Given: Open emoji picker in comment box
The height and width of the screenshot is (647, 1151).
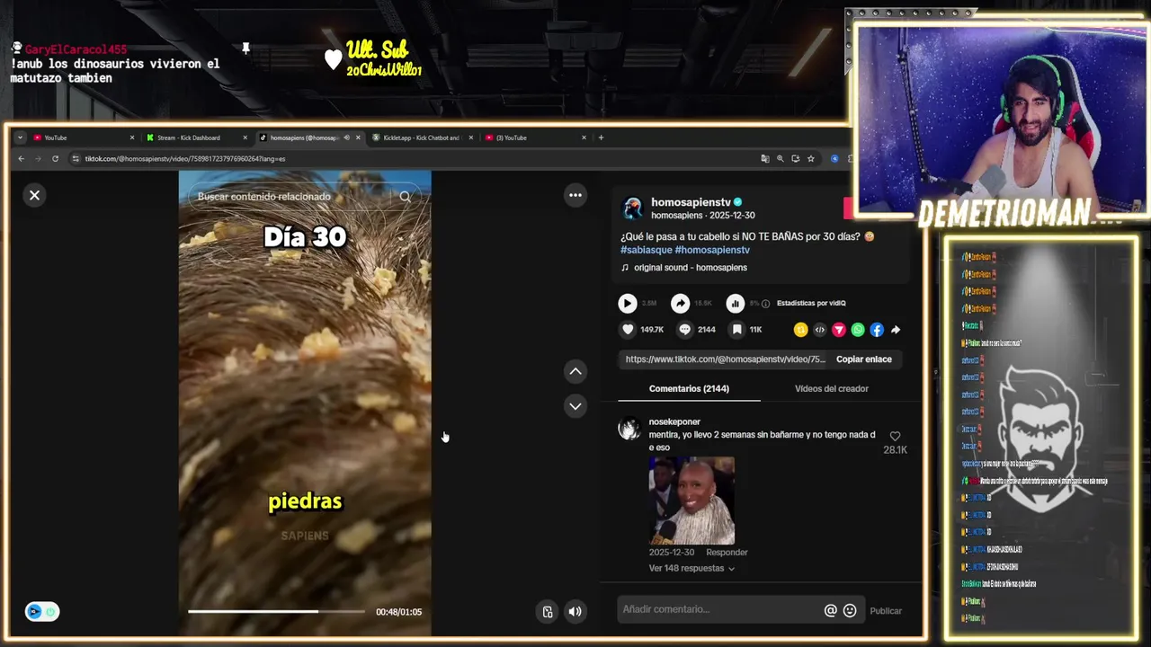Looking at the screenshot, I should [850, 610].
